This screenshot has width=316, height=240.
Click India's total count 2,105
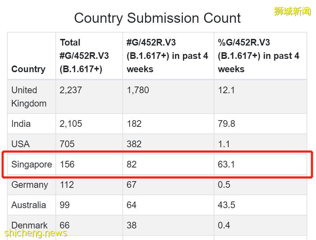(x=71, y=124)
